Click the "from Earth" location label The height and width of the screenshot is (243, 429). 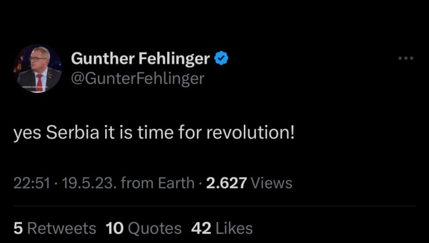158,183
